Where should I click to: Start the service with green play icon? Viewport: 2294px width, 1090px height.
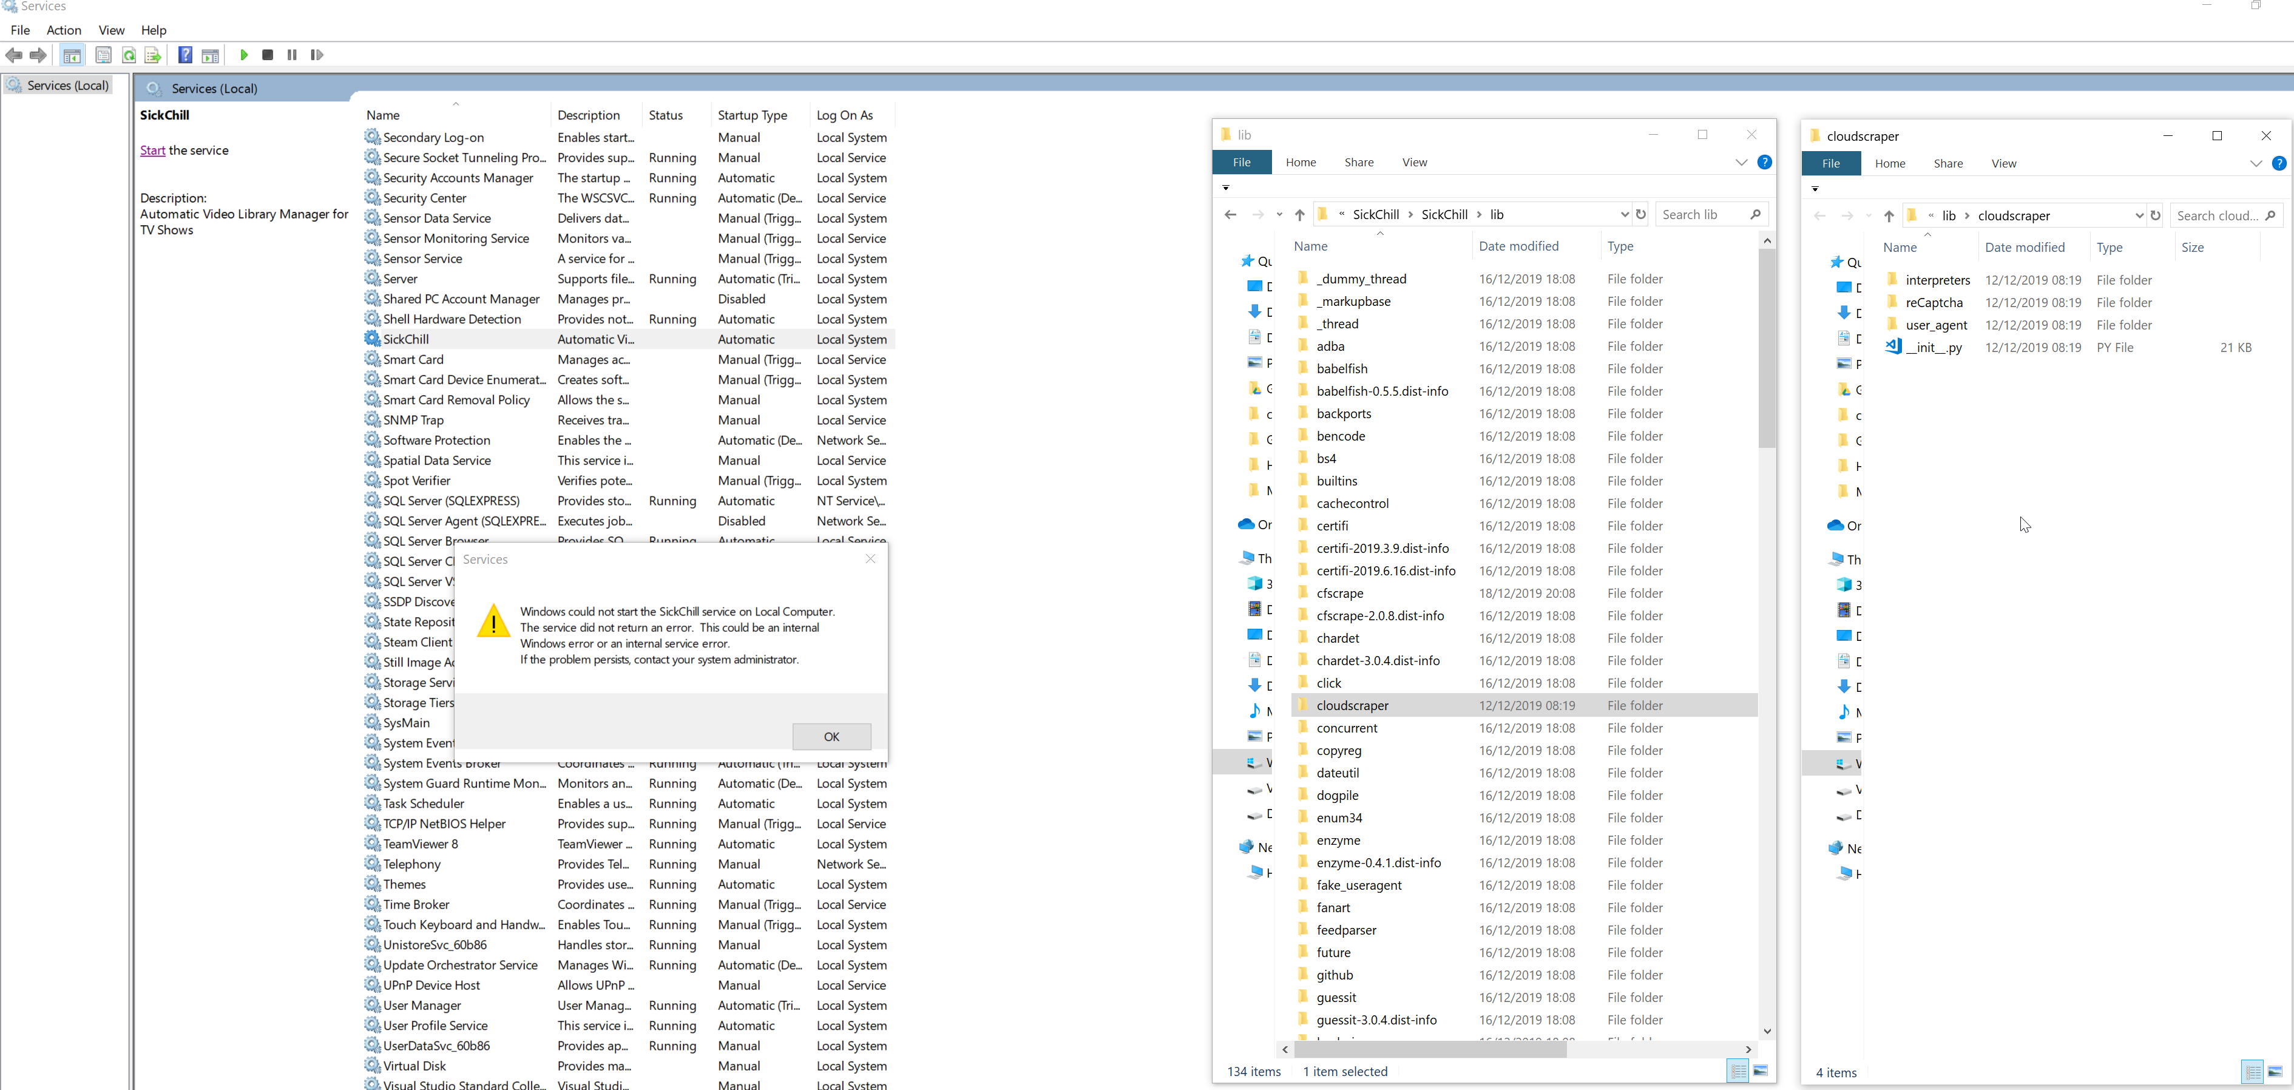(244, 55)
